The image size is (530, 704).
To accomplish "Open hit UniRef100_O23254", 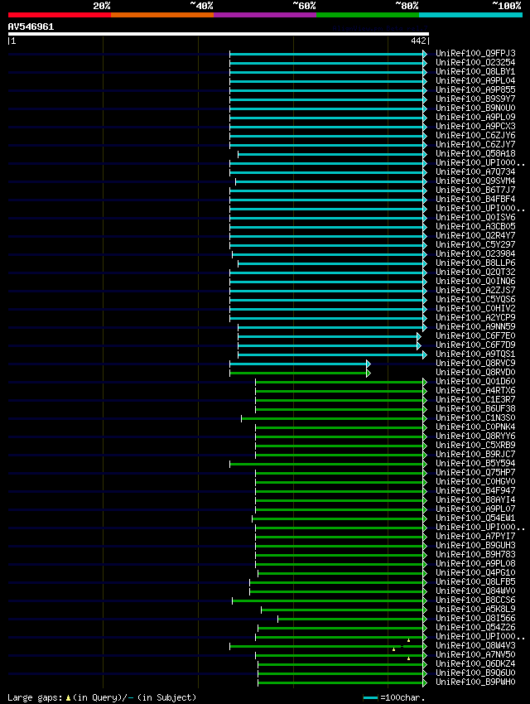I will pyautogui.click(x=475, y=62).
